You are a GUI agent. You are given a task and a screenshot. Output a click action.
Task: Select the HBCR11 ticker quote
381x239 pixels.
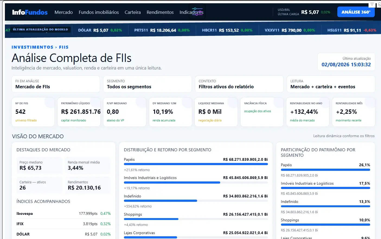(227, 30)
